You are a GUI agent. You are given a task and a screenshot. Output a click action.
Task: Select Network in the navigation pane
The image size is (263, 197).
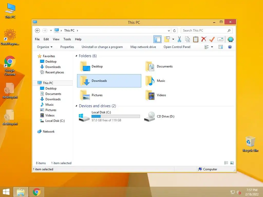[46, 132]
